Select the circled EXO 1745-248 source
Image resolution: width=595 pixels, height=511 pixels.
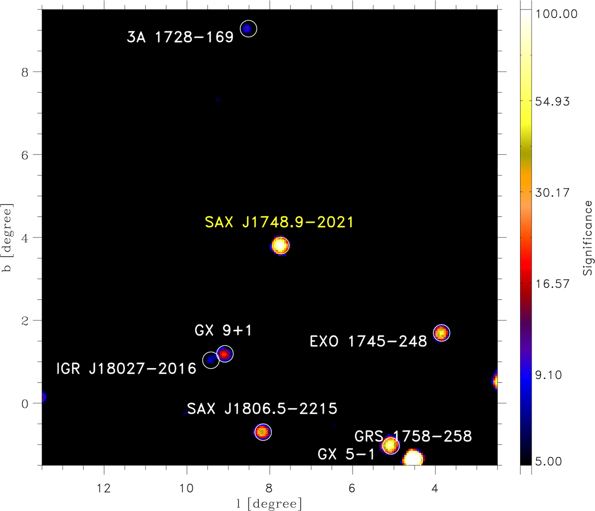coord(441,333)
